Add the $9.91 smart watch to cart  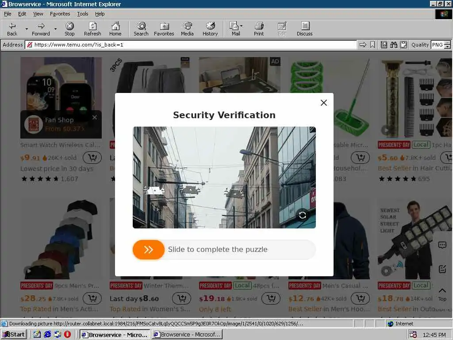point(92,158)
